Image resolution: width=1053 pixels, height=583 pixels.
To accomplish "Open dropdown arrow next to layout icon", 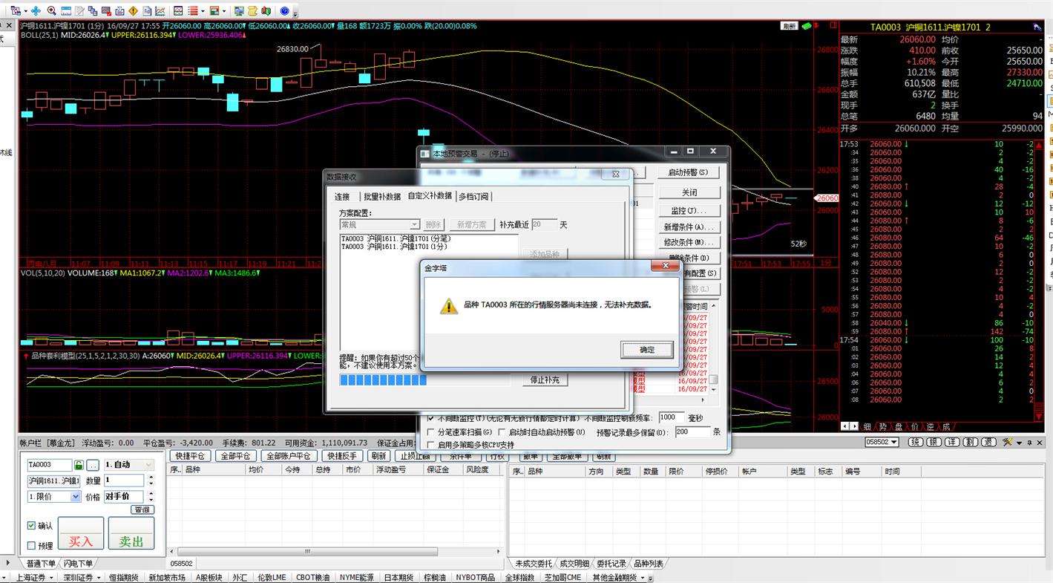I will 224,11.
